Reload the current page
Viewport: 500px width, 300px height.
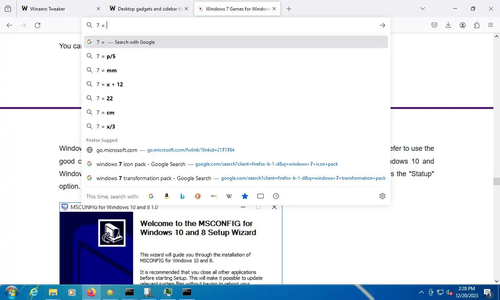click(x=37, y=25)
